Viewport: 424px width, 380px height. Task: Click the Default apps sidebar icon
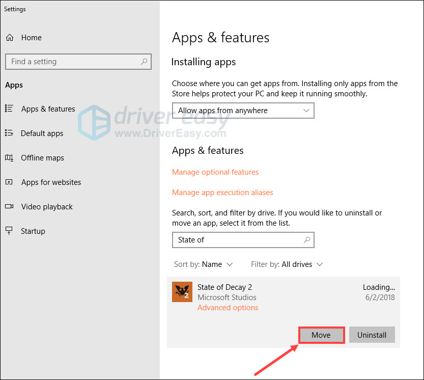9,133
